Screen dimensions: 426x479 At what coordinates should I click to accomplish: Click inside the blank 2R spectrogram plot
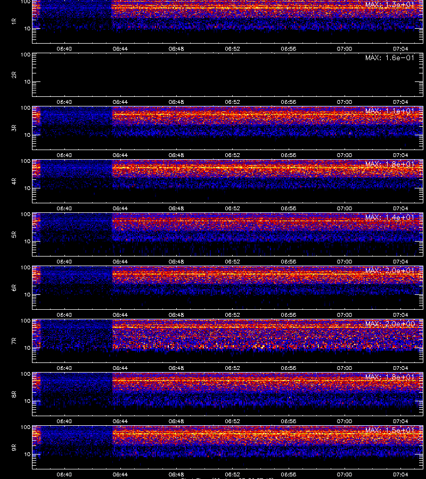coord(227,75)
